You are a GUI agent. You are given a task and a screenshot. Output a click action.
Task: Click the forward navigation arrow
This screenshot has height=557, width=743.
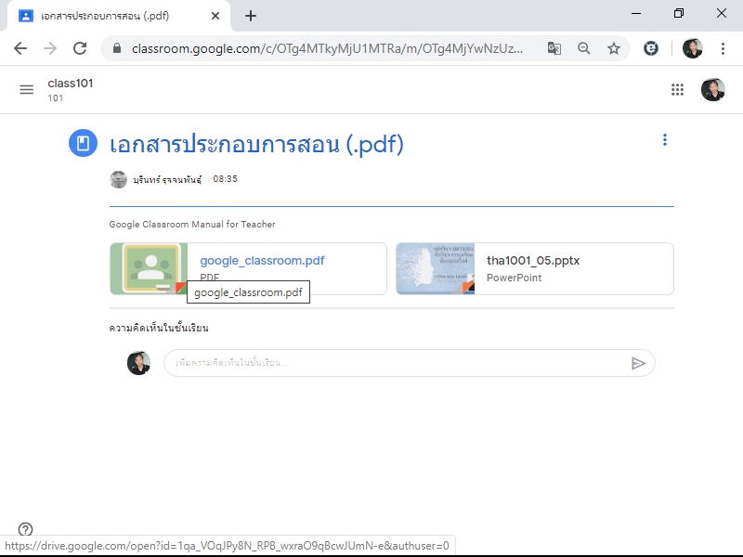point(50,48)
